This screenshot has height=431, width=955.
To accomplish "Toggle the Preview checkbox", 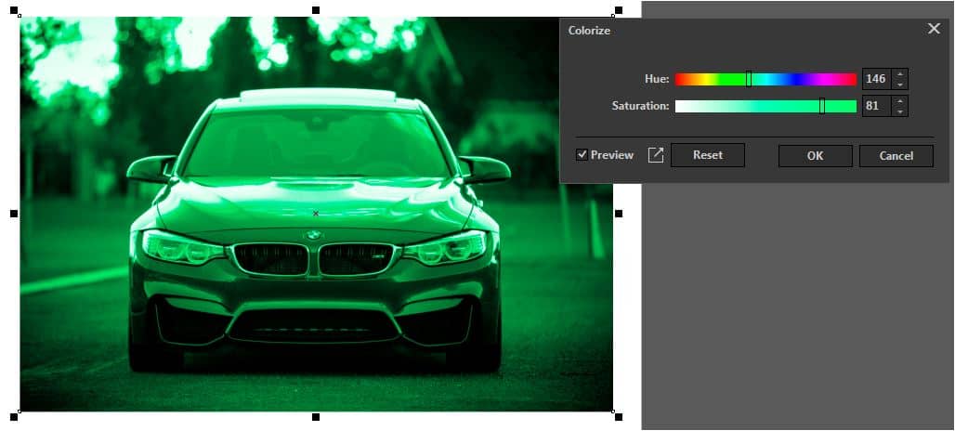I will click(582, 154).
